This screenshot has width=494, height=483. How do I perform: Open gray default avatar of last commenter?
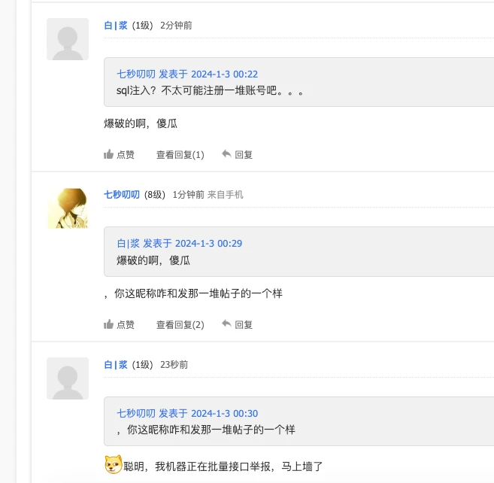click(x=68, y=378)
